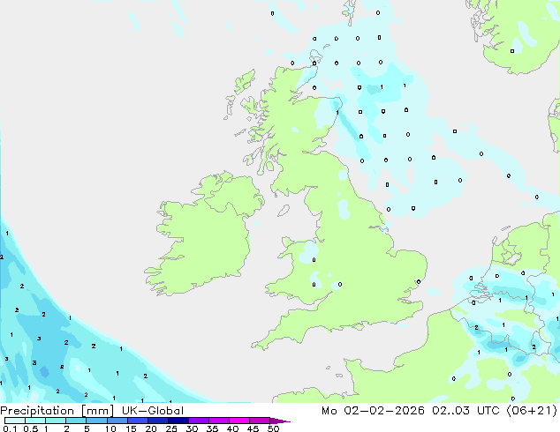
Task: Pick legend color between 0.1 and 0.5
Action: pos(15,421)
